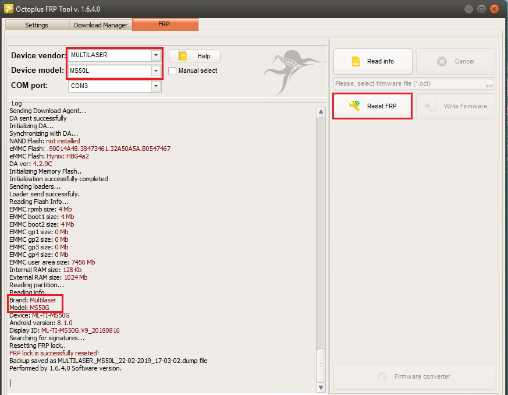Expand the Device model dropdown arrow
Viewport: 508px width, 395px height.
pyautogui.click(x=156, y=70)
